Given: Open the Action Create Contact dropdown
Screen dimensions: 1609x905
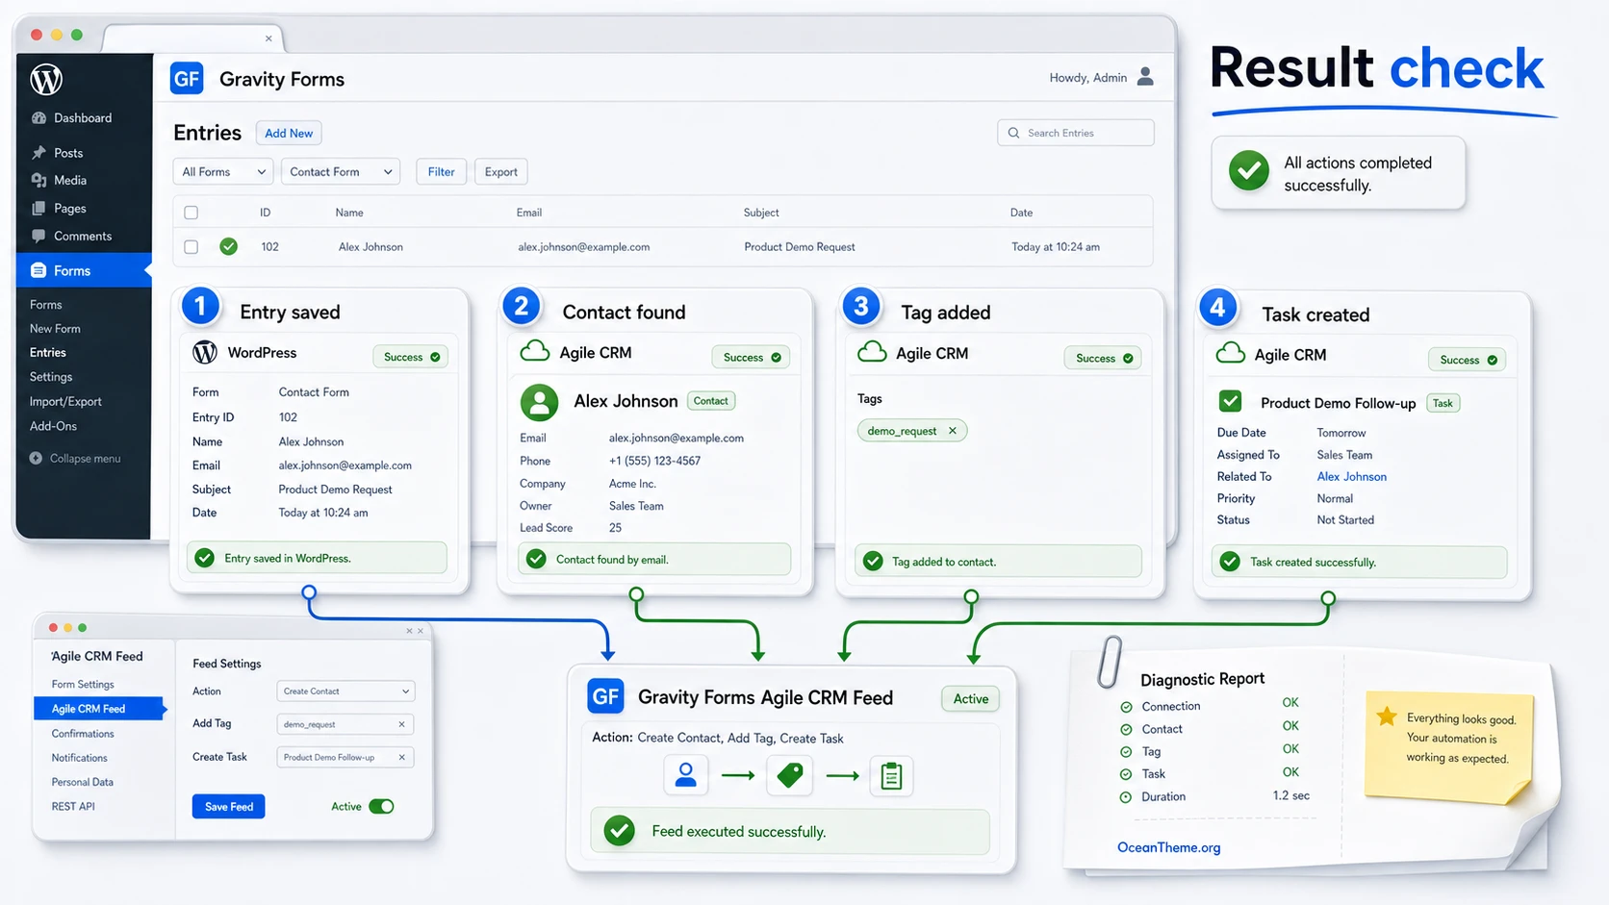Looking at the screenshot, I should [345, 691].
